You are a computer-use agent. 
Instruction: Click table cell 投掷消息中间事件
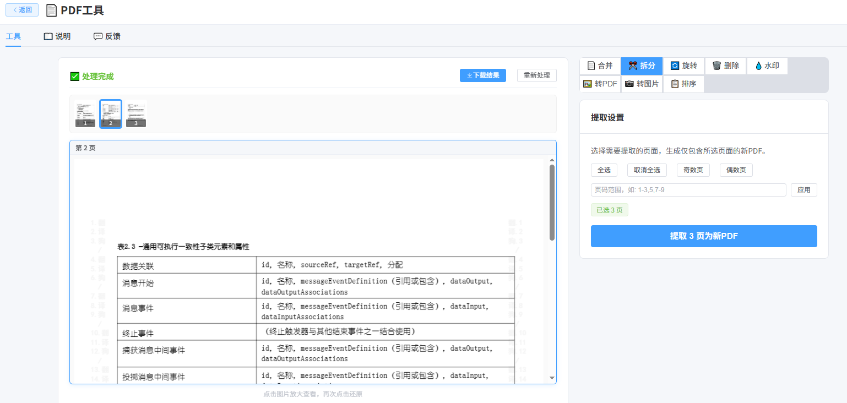186,375
